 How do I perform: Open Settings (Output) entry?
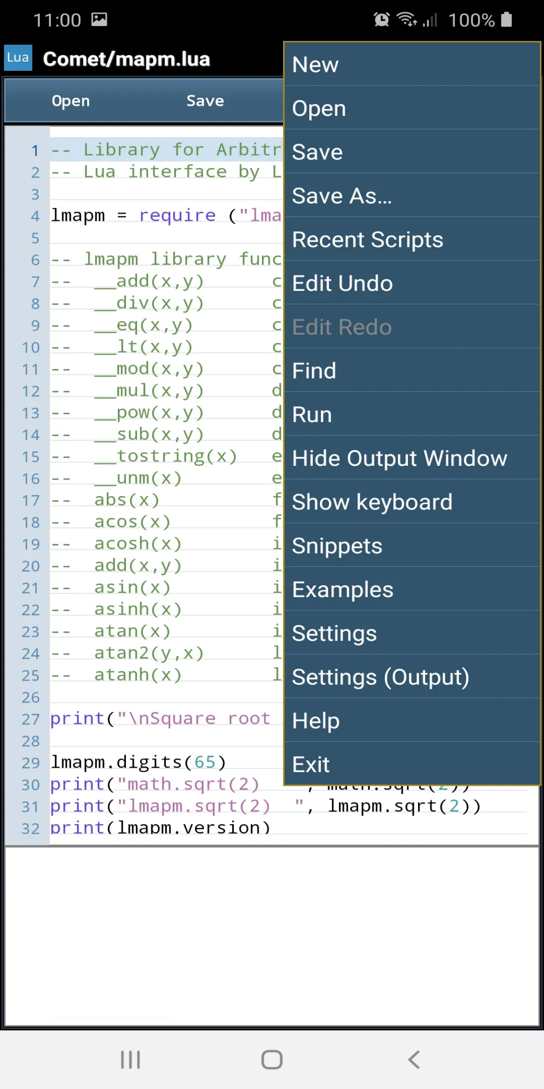(x=412, y=676)
